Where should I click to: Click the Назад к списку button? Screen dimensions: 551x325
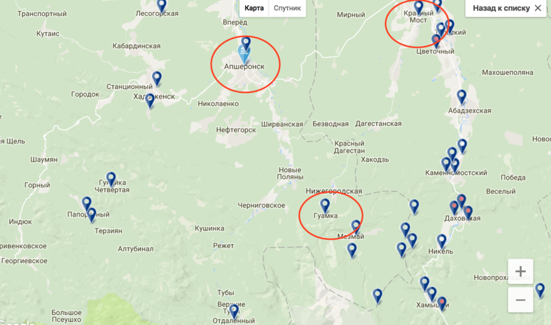pyautogui.click(x=501, y=8)
